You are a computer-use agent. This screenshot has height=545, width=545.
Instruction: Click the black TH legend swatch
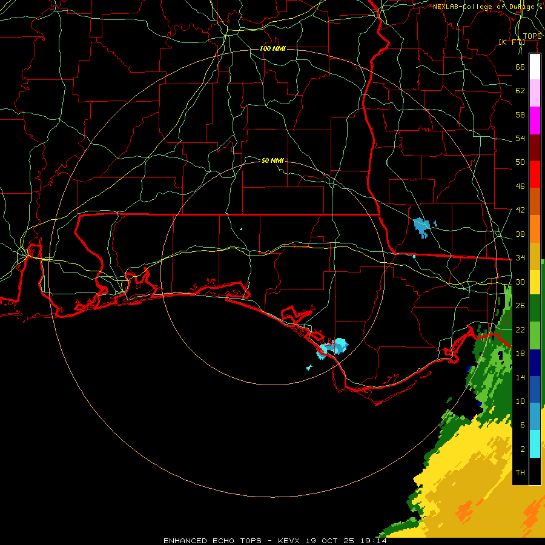[x=535, y=471]
